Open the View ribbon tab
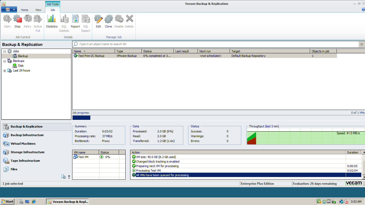This screenshot has height=205, width=365. click(x=38, y=10)
